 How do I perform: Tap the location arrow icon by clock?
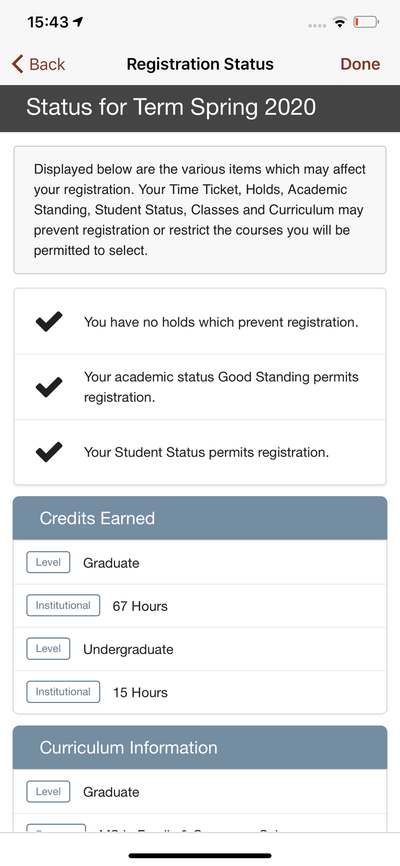(78, 22)
